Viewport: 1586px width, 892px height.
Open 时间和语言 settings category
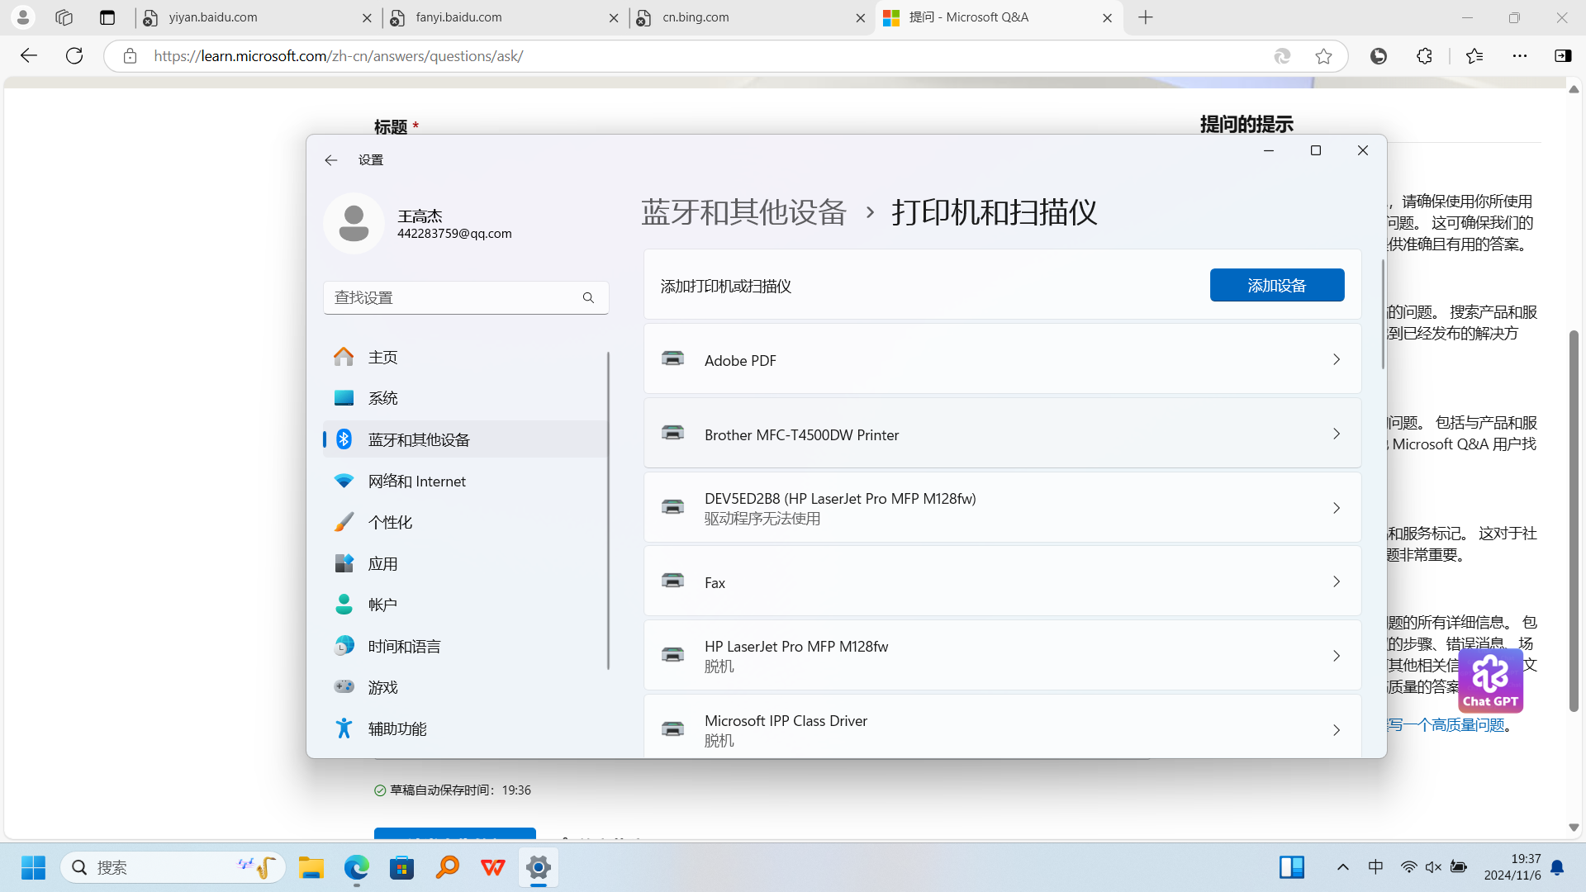coord(466,646)
